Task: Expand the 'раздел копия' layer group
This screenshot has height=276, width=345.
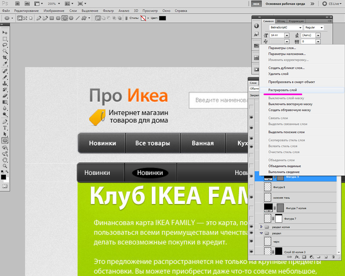Action: tap(261, 227)
